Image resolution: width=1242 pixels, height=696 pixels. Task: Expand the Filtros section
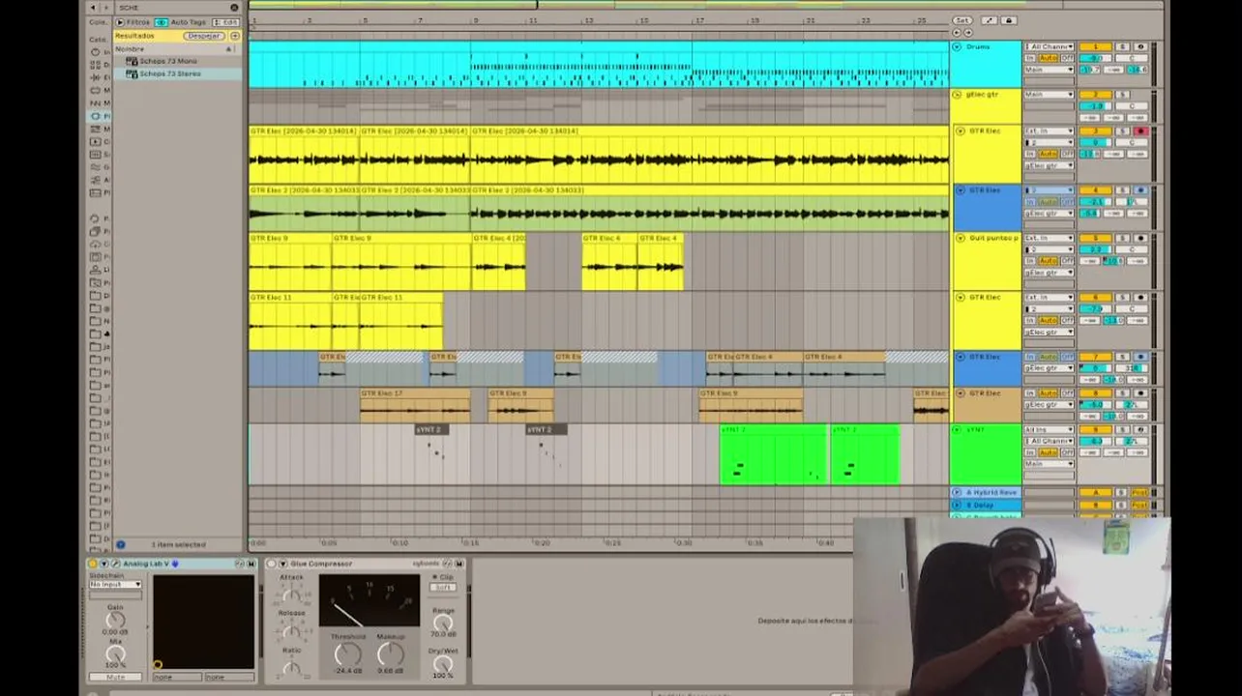point(120,22)
